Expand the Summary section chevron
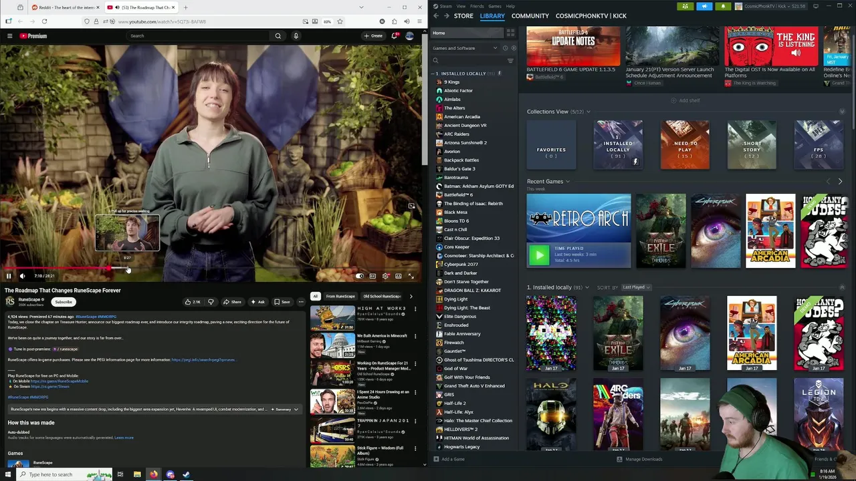 296,409
